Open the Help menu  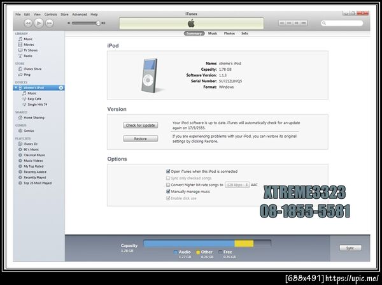pos(94,15)
